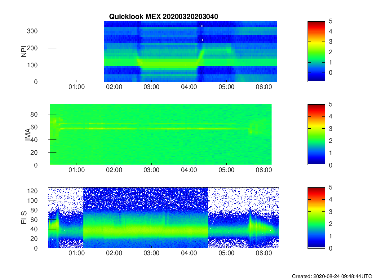Click the Created timestamp text at bottom
The height and width of the screenshot is (279, 372).
332,276
